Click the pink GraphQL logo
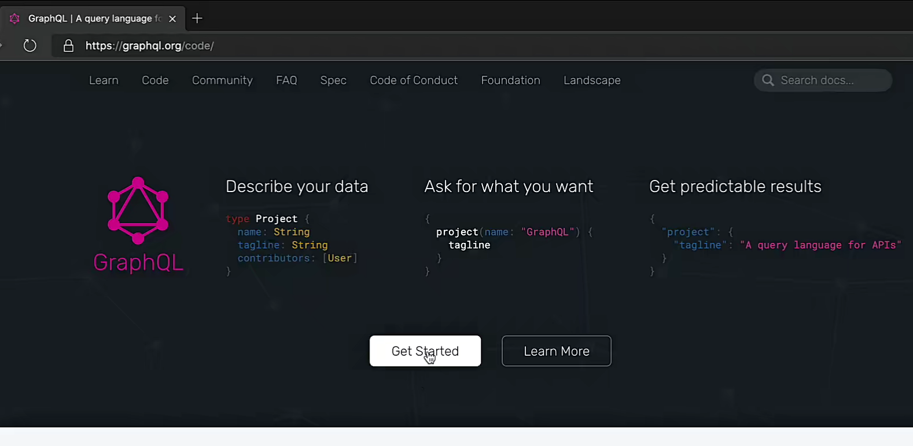This screenshot has width=913, height=446. click(138, 224)
